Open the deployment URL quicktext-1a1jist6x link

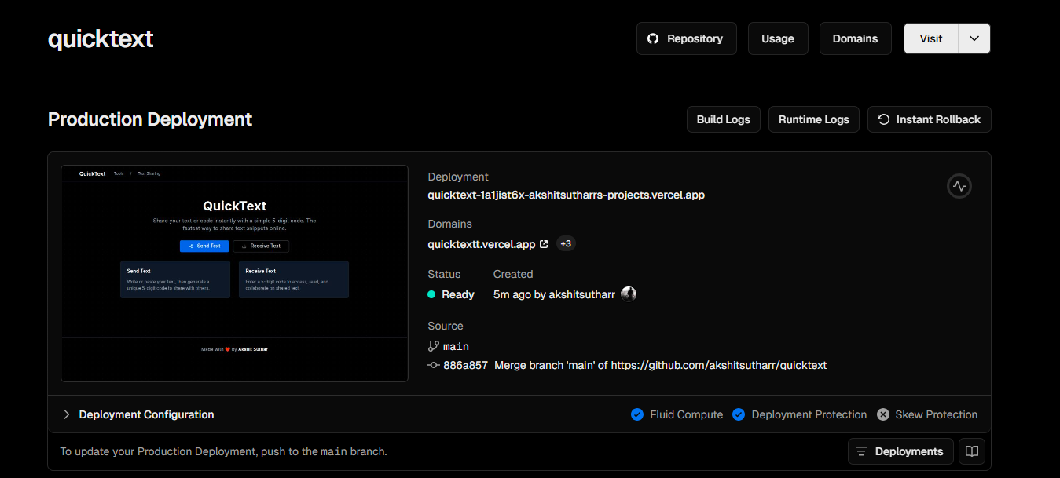[x=566, y=195]
